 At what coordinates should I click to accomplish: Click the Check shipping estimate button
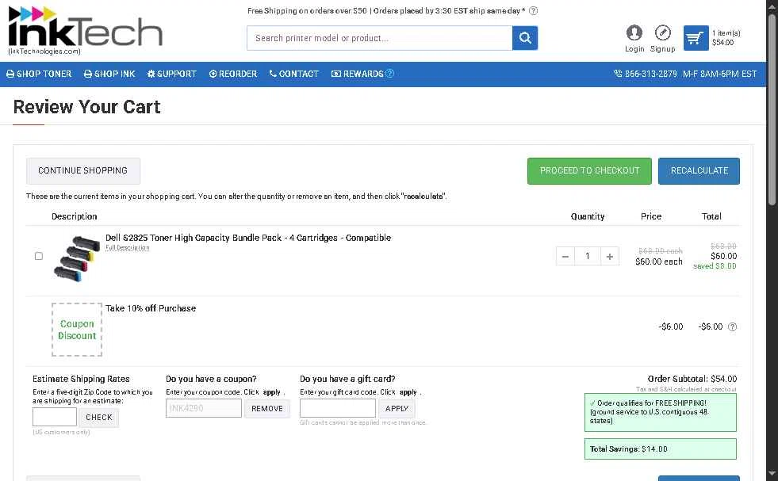pos(99,417)
